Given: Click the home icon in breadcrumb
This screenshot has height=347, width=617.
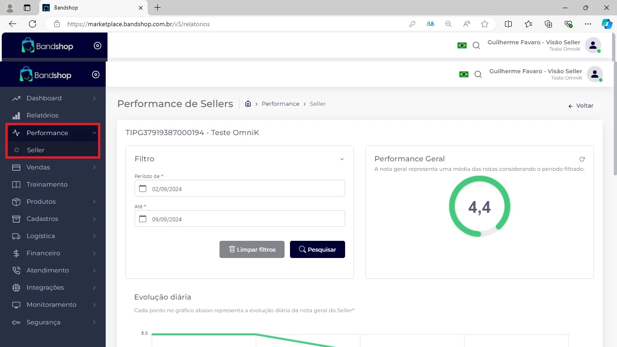Looking at the screenshot, I should tap(248, 103).
